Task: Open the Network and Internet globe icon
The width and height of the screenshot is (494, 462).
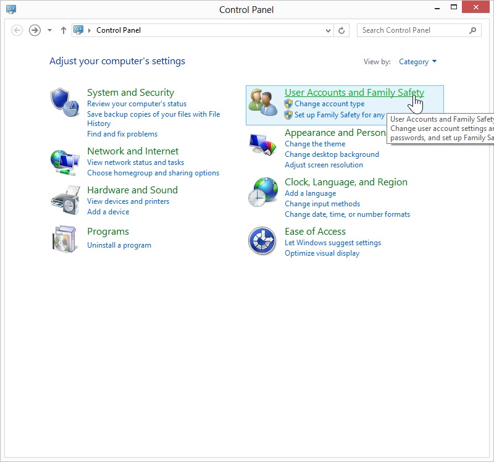Action: pos(65,162)
